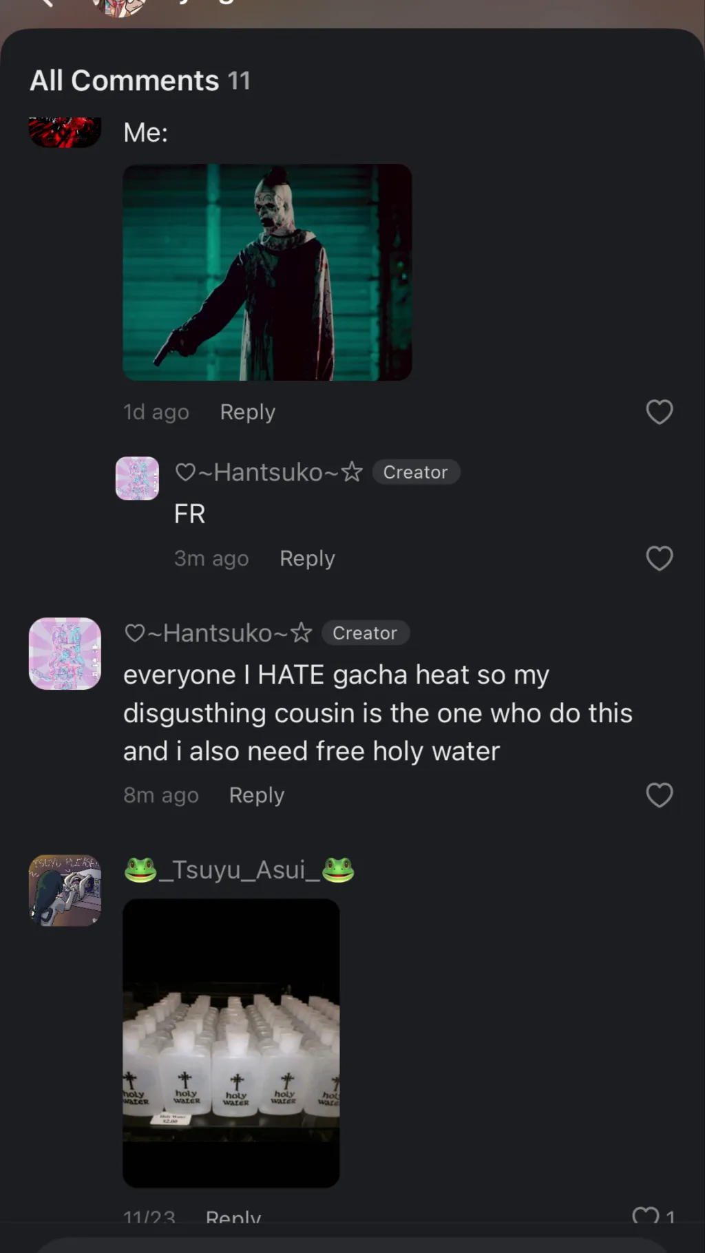Tap the All Comments 11 header
Screen dimensions: 705x1253
(x=140, y=81)
